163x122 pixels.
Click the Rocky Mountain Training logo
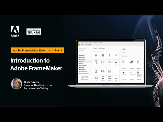tap(34, 32)
